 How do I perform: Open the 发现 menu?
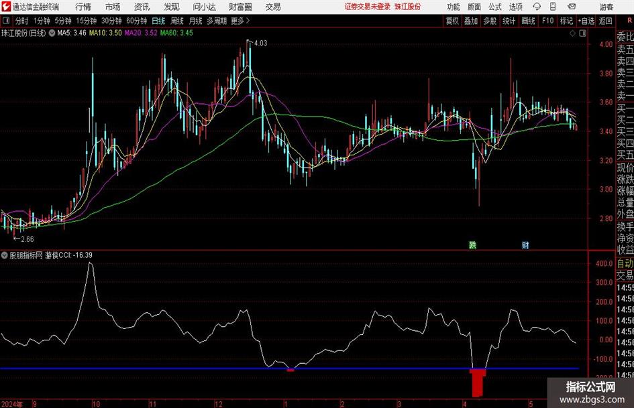pos(172,7)
